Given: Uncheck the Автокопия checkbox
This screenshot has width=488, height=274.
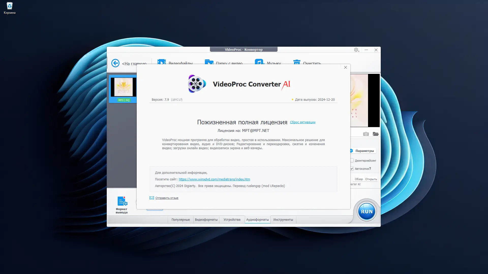Looking at the screenshot, I should (x=352, y=168).
